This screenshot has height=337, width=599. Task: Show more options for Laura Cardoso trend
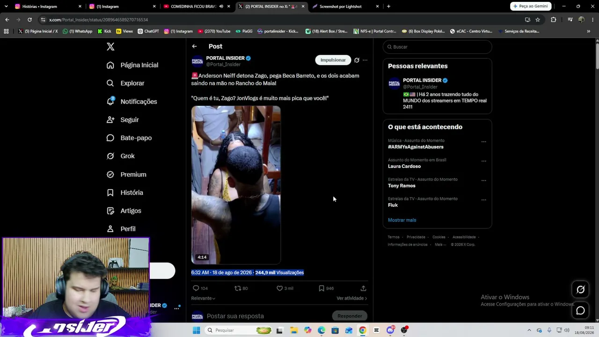click(483, 161)
